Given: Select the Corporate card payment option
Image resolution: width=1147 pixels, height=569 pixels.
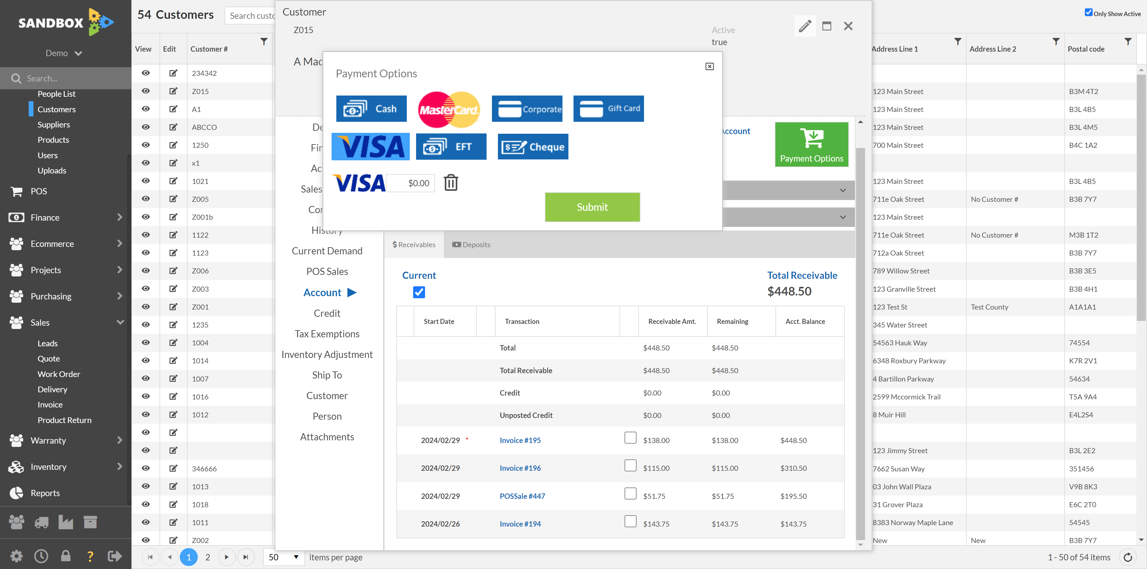Looking at the screenshot, I should [527, 109].
